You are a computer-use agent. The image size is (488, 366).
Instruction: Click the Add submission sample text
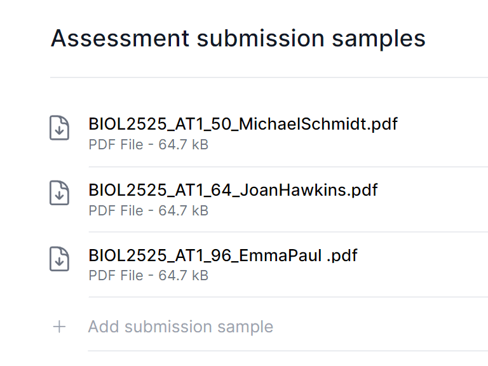pyautogui.click(x=180, y=327)
